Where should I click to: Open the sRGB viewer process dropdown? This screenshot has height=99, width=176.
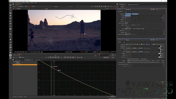pos(34,7)
